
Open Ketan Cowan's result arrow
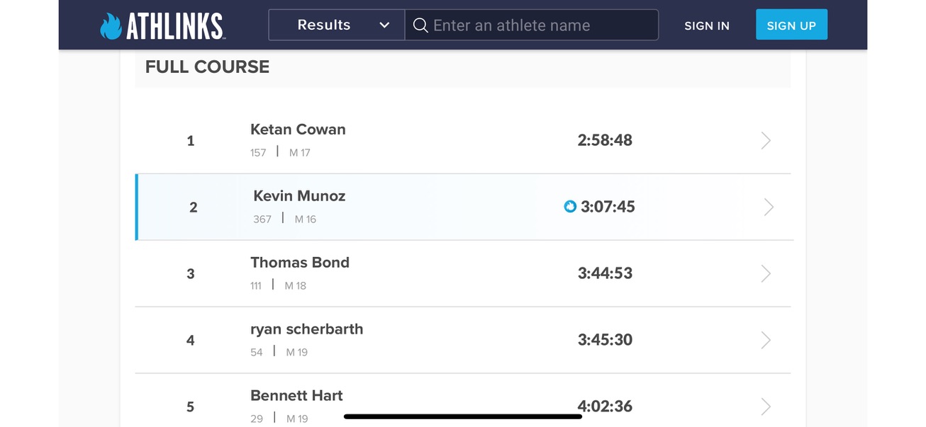click(x=766, y=140)
